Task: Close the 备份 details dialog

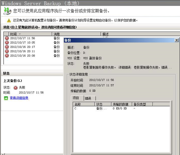Action: pyautogui.click(x=177, y=40)
